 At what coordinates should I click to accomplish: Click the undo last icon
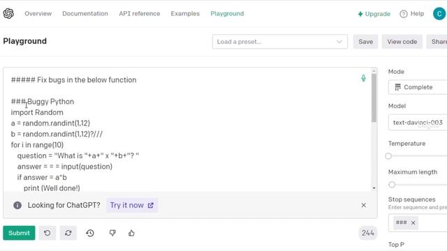[47, 233]
